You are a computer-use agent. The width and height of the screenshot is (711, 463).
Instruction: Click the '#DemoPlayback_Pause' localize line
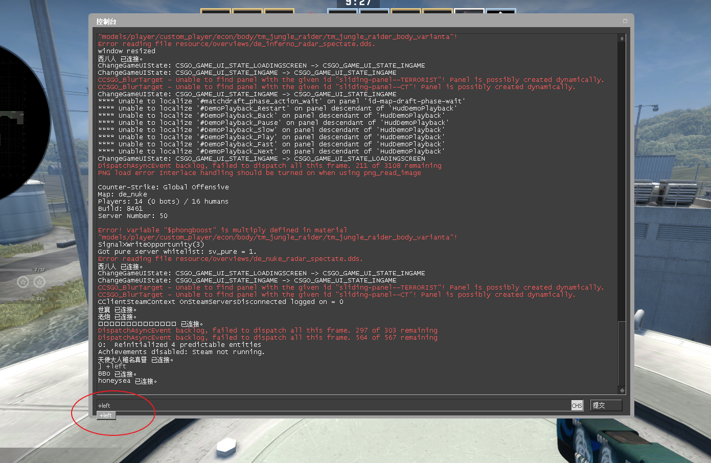pos(273,123)
